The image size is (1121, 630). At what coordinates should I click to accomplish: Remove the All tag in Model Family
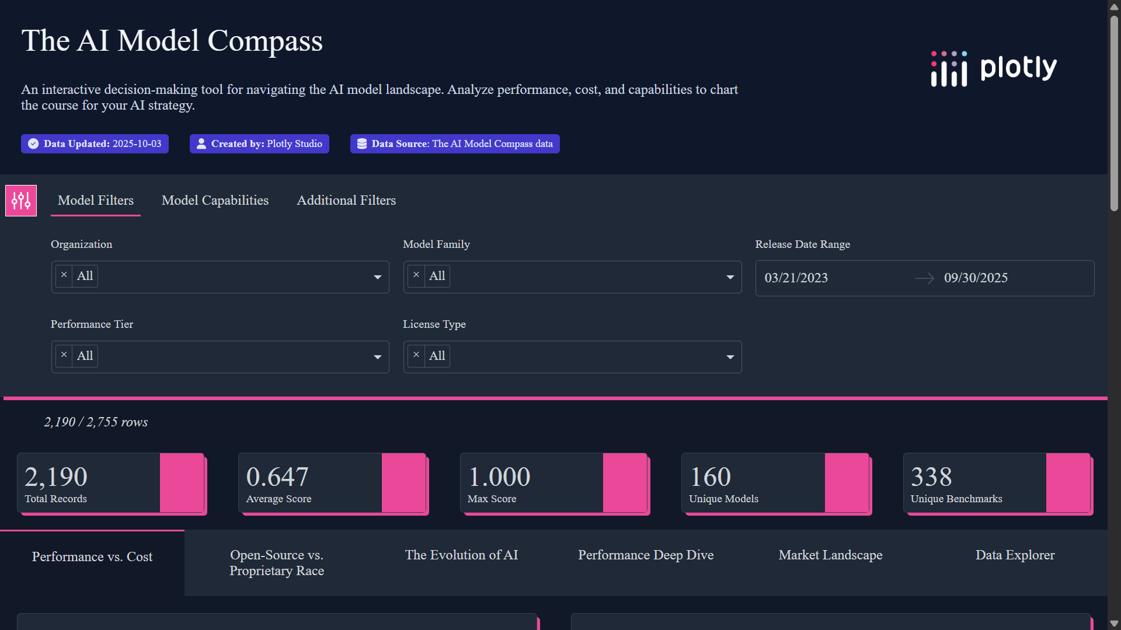point(416,275)
